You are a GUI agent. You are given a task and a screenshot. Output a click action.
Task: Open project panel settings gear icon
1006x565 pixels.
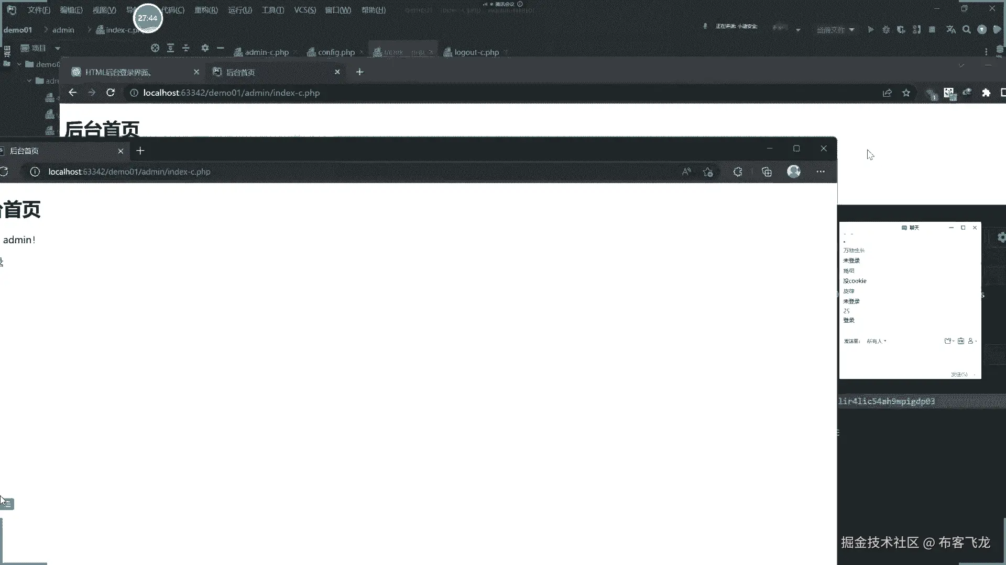pos(205,48)
